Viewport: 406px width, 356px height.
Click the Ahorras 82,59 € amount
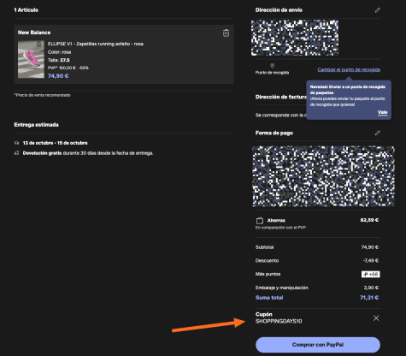click(369, 220)
